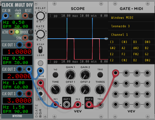Toggle the Scope 1x2 button
Viewport: 155px width, 120px height.
[x=55, y=75]
